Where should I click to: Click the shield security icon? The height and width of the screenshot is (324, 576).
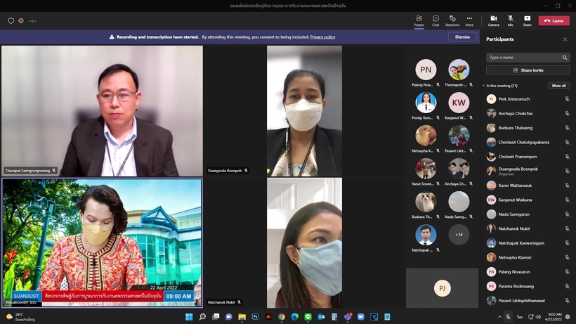point(11,21)
